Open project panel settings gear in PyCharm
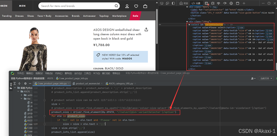Image resolution: width=277 pixels, height=136 pixels. [25, 83]
